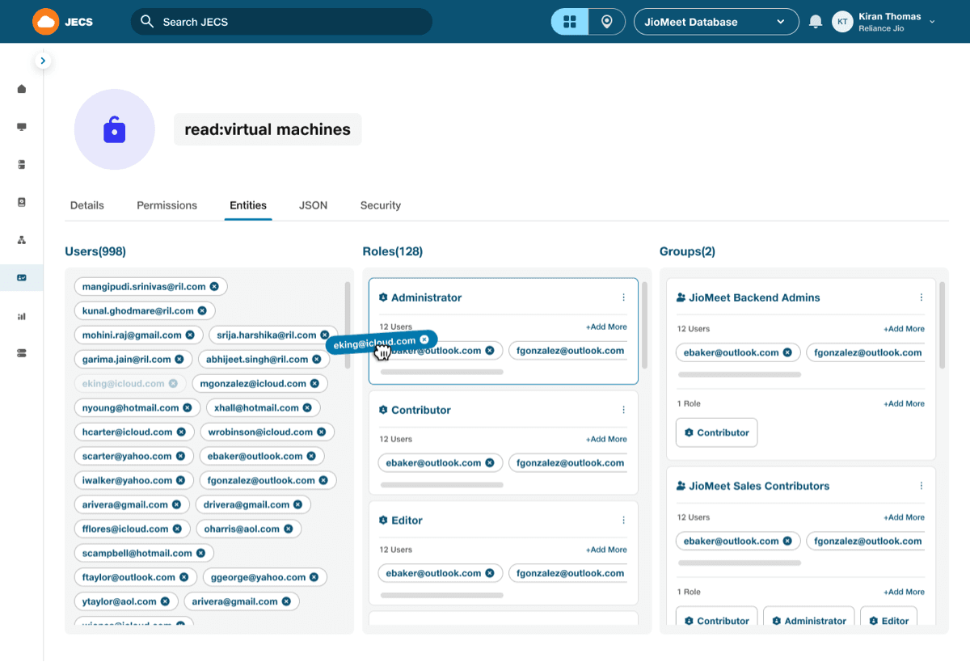Remove user abhijeet.singh@ril.com

pyautogui.click(x=317, y=359)
